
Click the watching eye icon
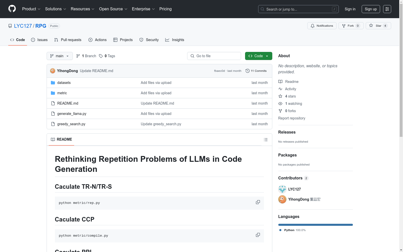coord(280,104)
